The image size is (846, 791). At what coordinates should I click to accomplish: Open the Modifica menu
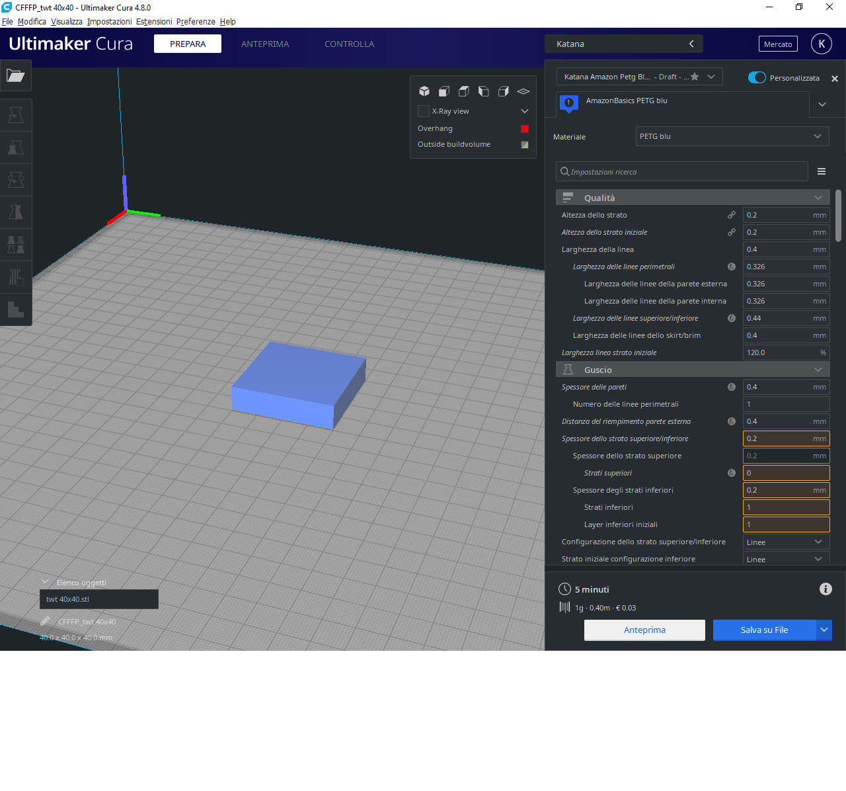click(32, 21)
